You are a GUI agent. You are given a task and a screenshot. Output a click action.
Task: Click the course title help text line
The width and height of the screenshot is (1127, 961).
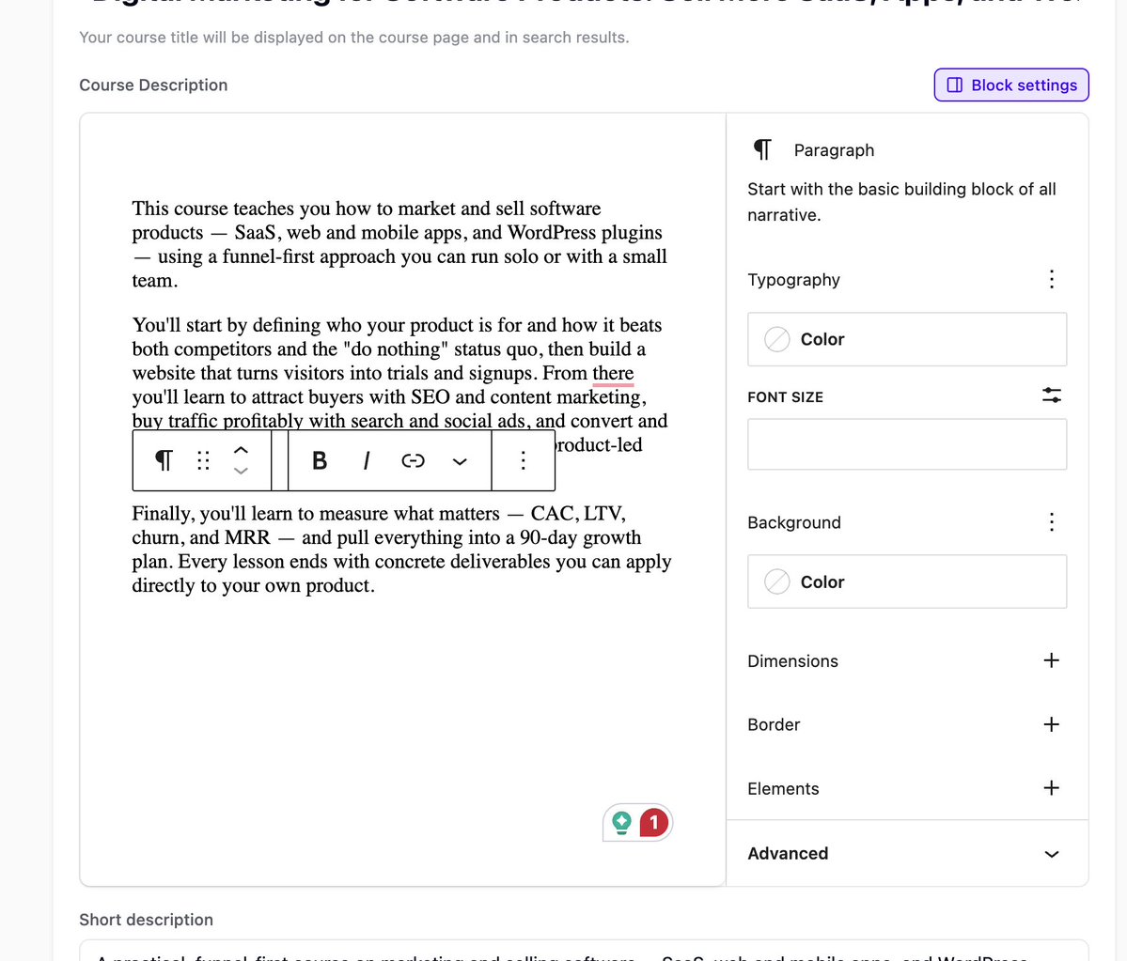pos(354,38)
